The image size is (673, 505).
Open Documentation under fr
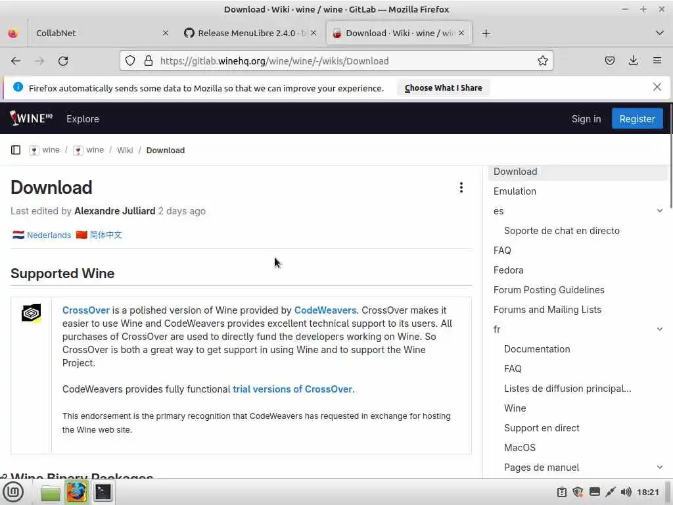(537, 349)
